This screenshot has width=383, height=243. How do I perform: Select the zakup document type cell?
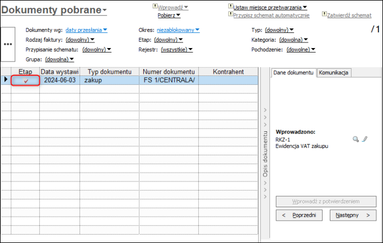[109, 80]
